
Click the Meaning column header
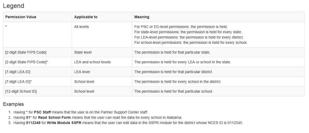[x=142, y=17]
